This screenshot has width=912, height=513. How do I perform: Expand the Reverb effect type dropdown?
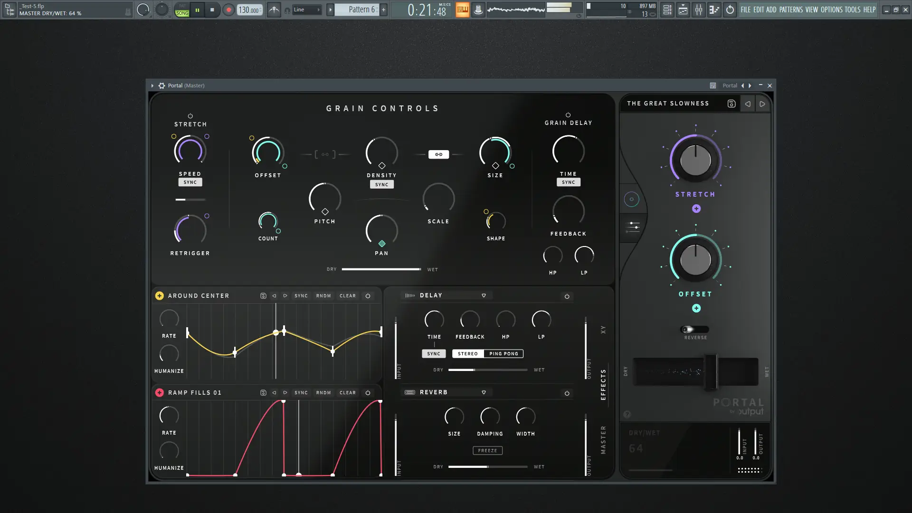484,392
